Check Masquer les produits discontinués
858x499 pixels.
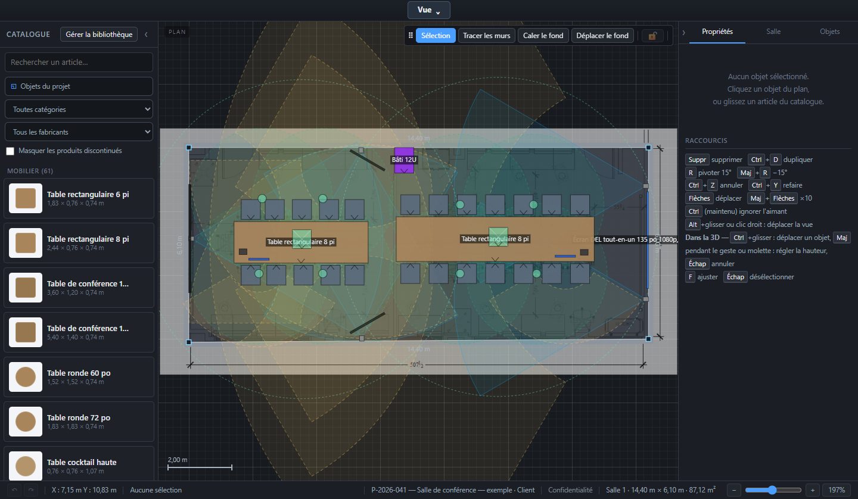[10, 151]
